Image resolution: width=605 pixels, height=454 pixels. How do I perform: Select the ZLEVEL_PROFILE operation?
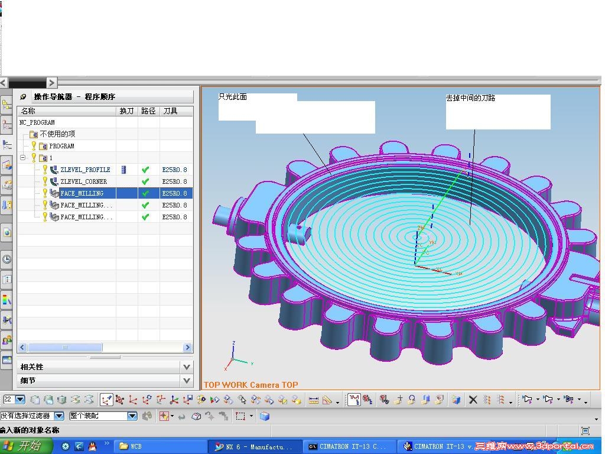85,170
